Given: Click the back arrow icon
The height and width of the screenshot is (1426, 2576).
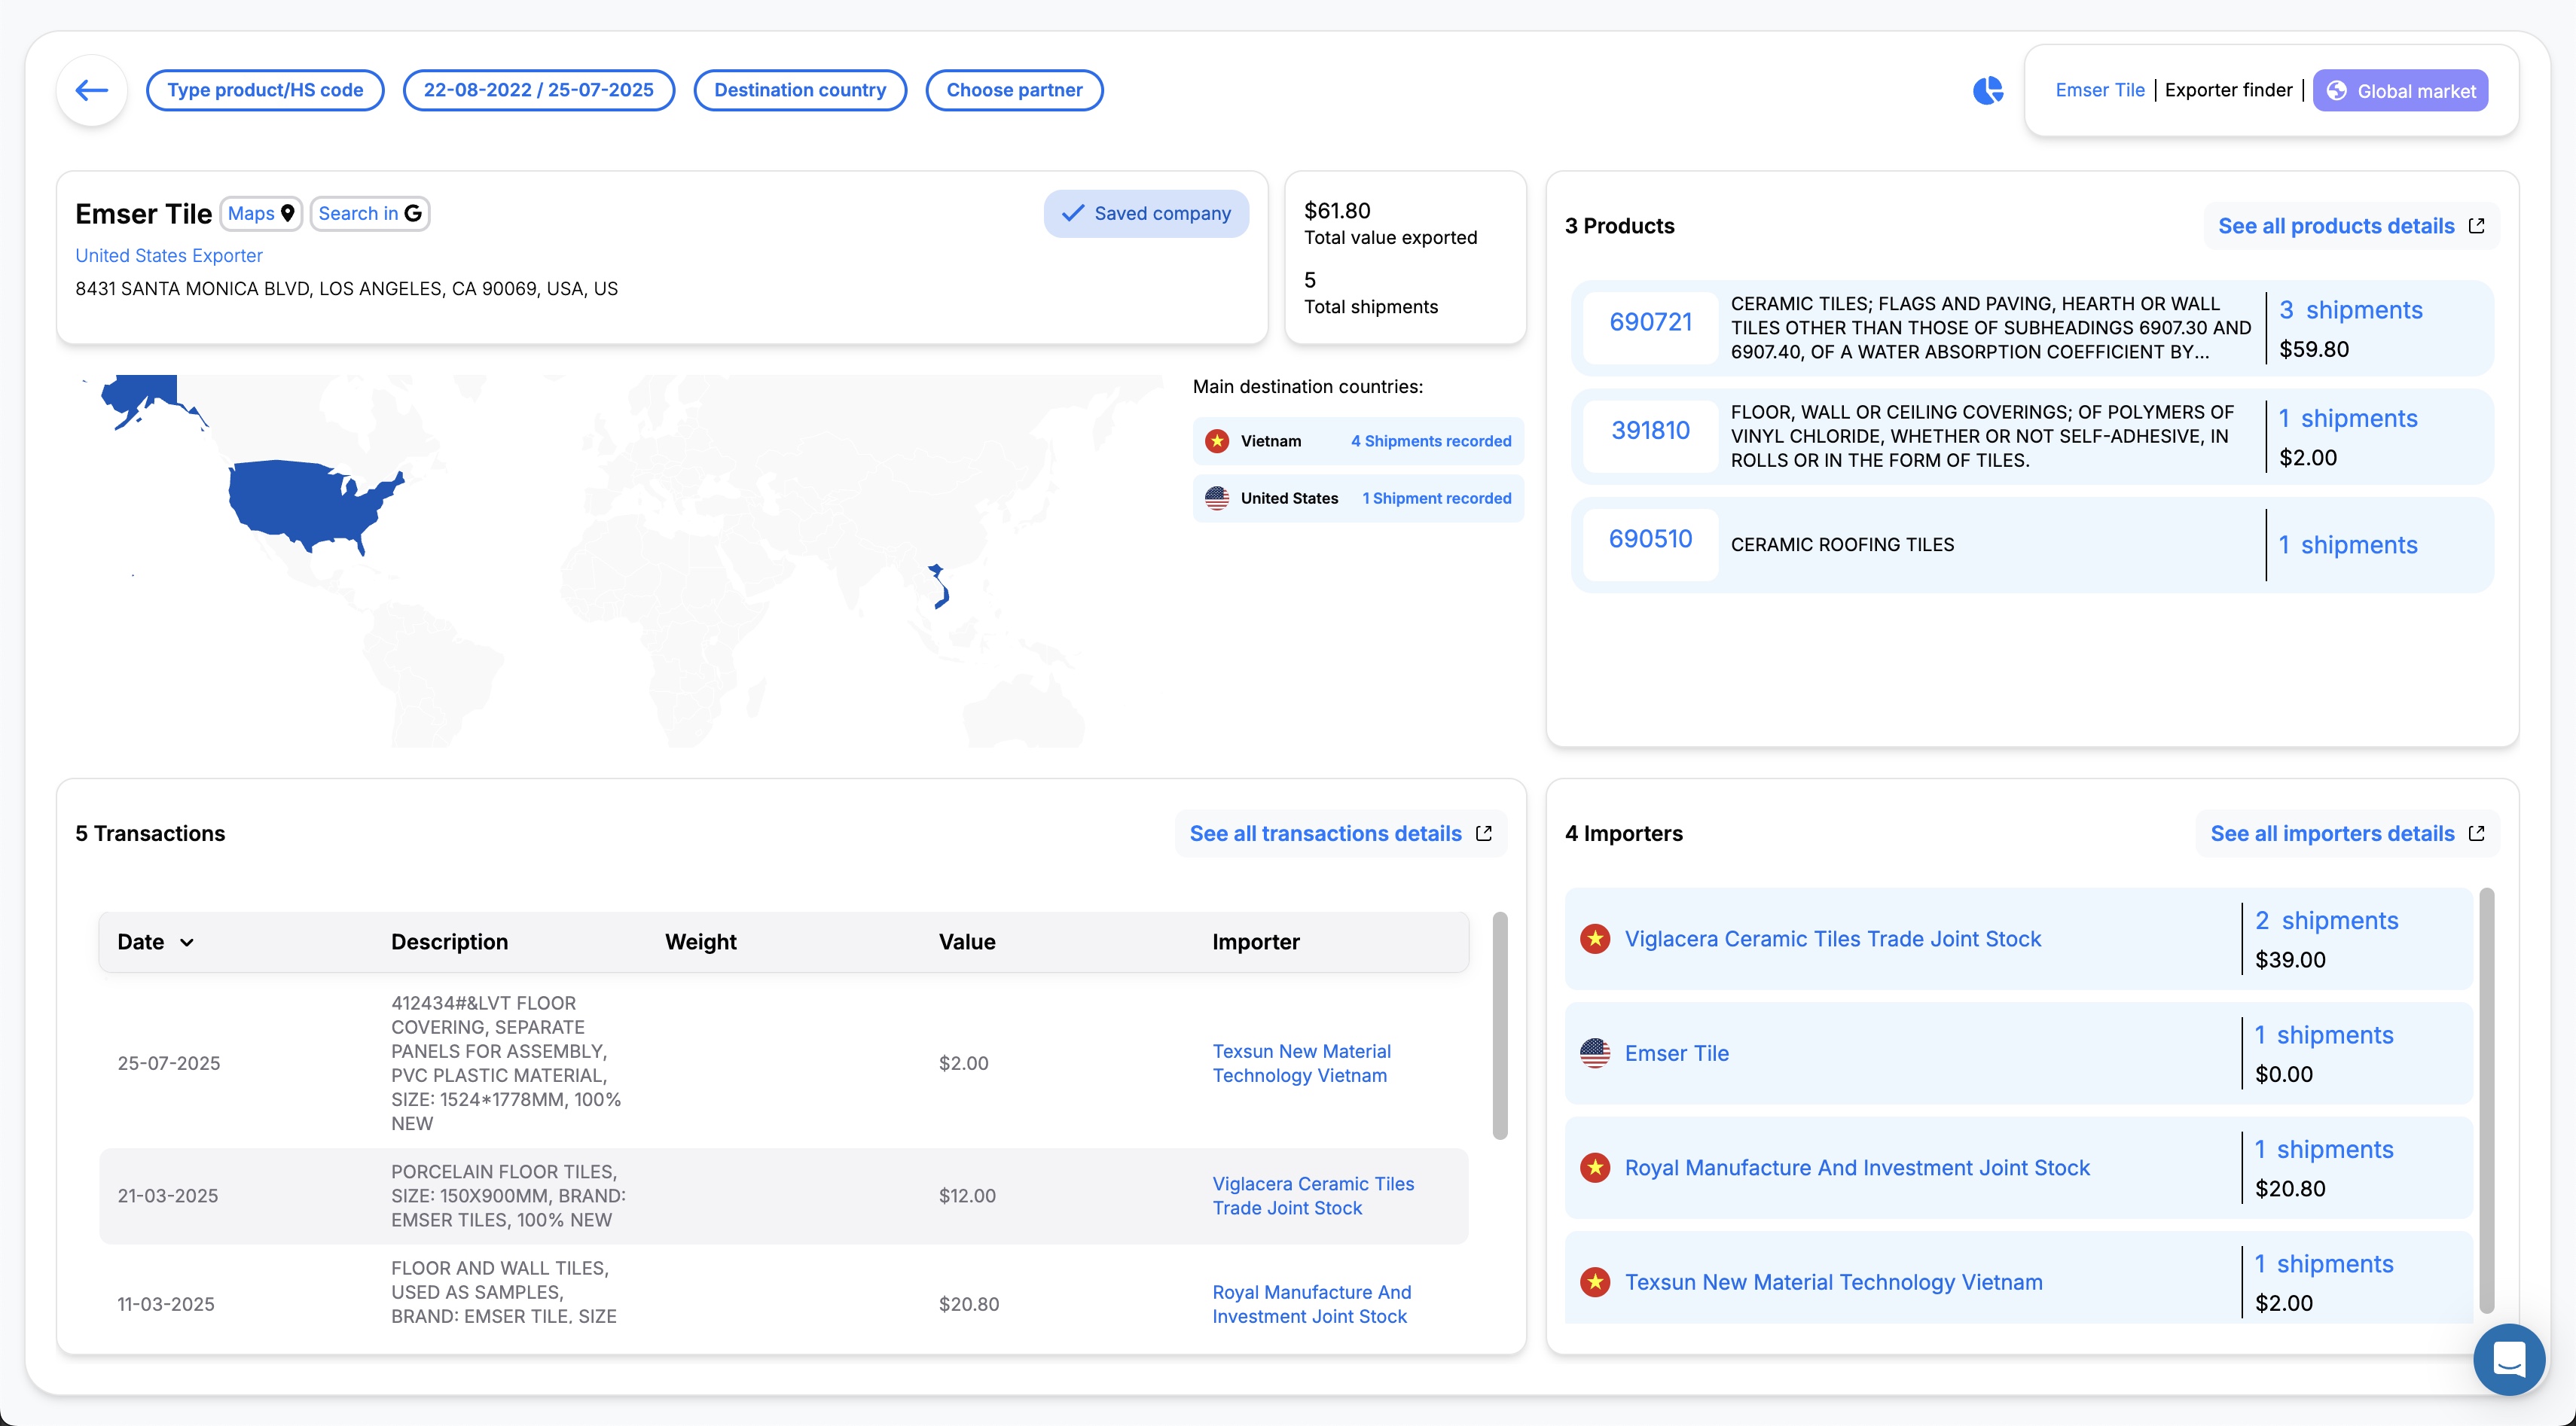Looking at the screenshot, I should pos(92,91).
